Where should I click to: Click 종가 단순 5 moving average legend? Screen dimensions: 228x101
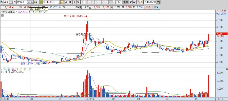tap(24, 12)
